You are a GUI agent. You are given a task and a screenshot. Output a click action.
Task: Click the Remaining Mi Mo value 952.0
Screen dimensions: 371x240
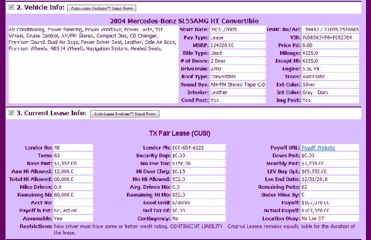coord(198,195)
